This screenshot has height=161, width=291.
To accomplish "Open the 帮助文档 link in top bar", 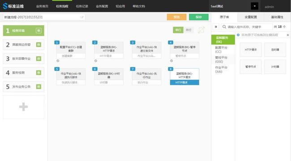I will tap(139, 6).
